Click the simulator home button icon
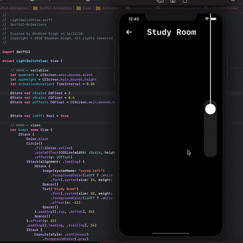 click(173, 1)
